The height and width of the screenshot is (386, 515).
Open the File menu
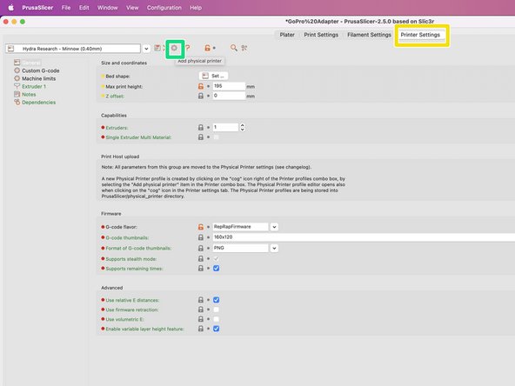coord(66,8)
